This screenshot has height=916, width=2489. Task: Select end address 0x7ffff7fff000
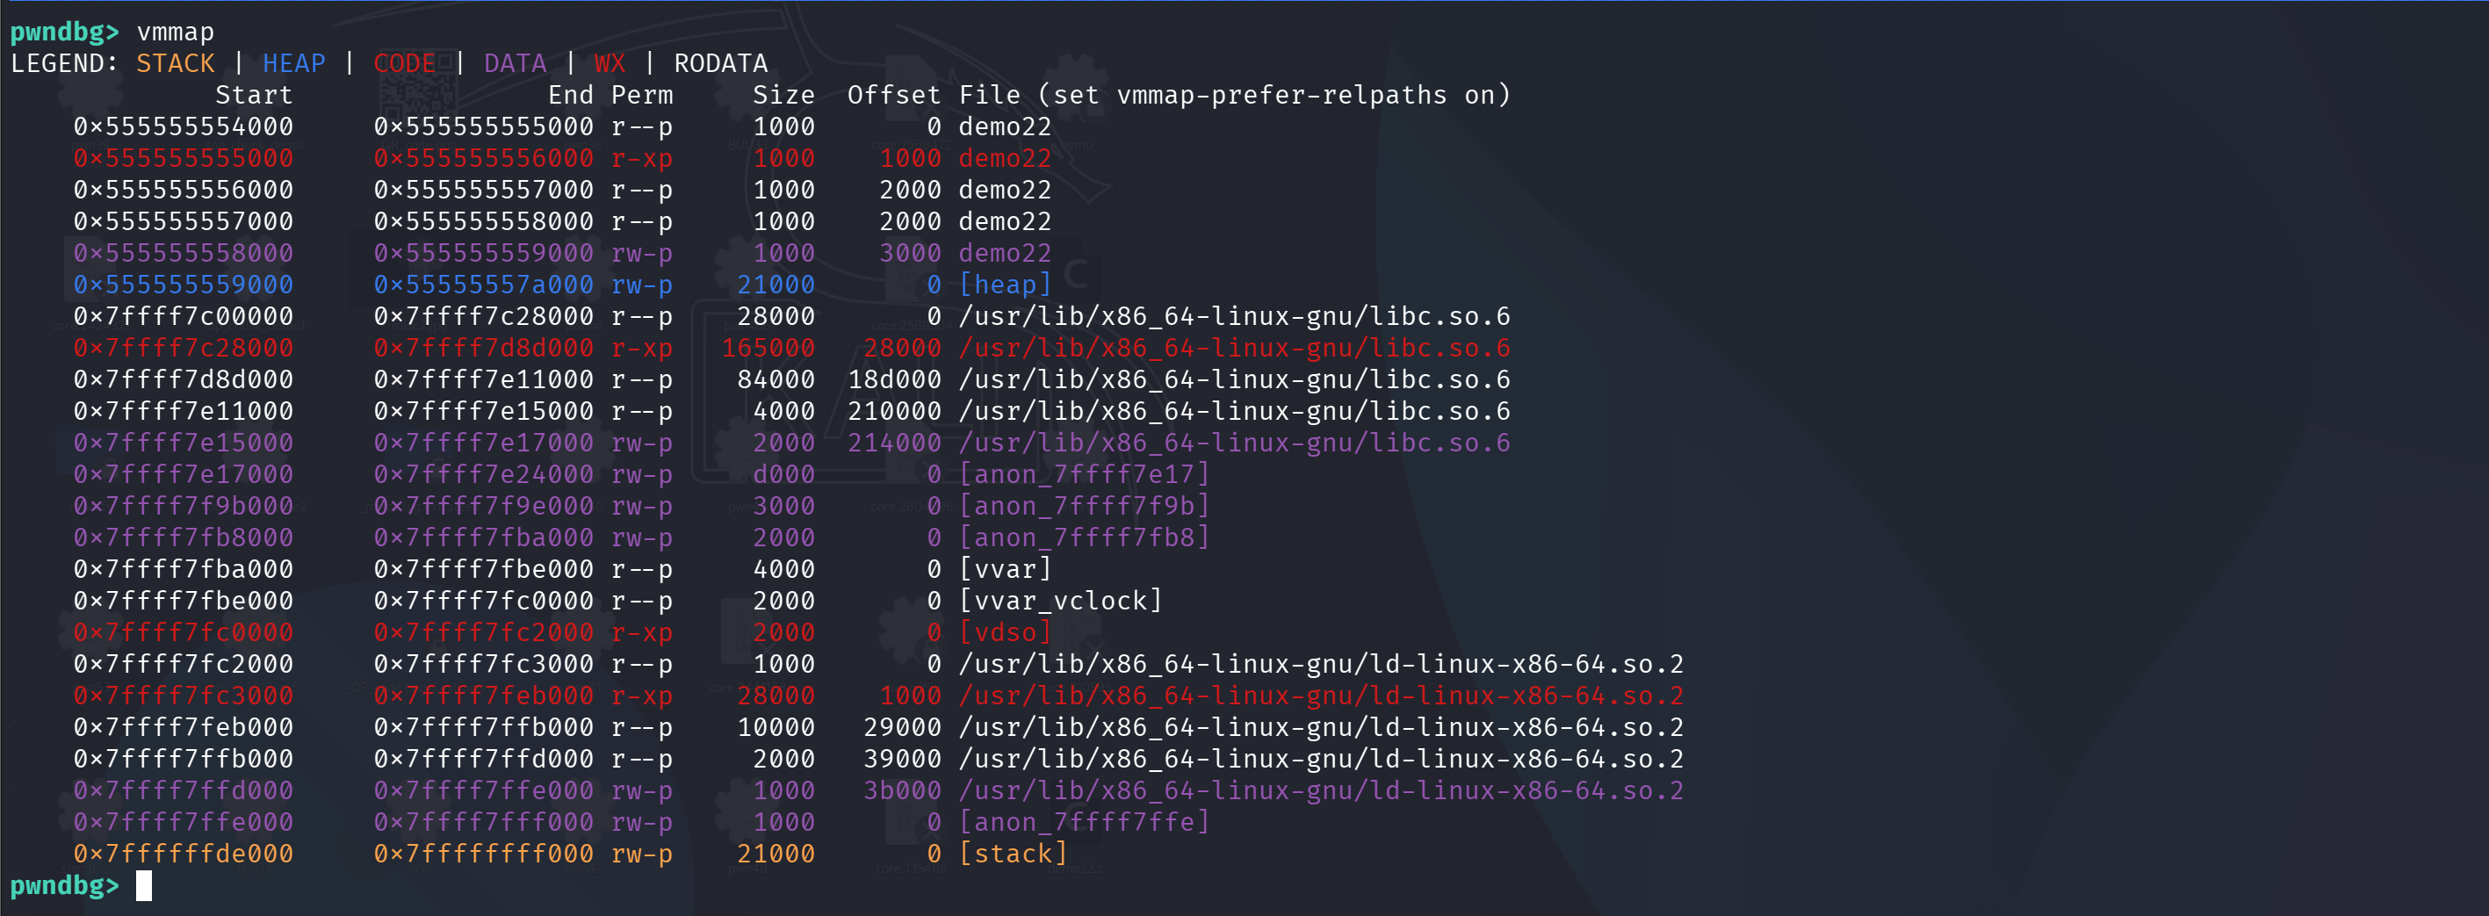click(x=483, y=822)
